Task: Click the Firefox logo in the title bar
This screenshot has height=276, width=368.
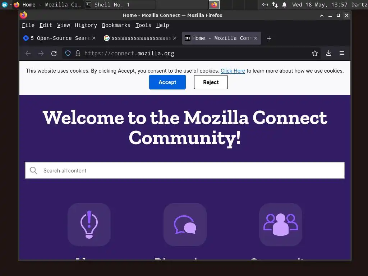Action: (23, 15)
